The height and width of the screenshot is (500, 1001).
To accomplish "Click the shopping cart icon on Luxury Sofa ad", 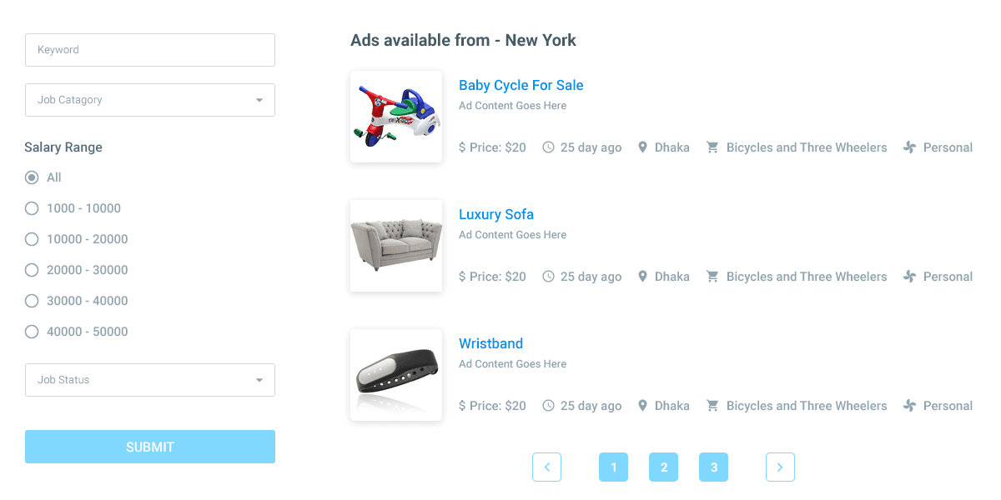I will [x=712, y=277].
